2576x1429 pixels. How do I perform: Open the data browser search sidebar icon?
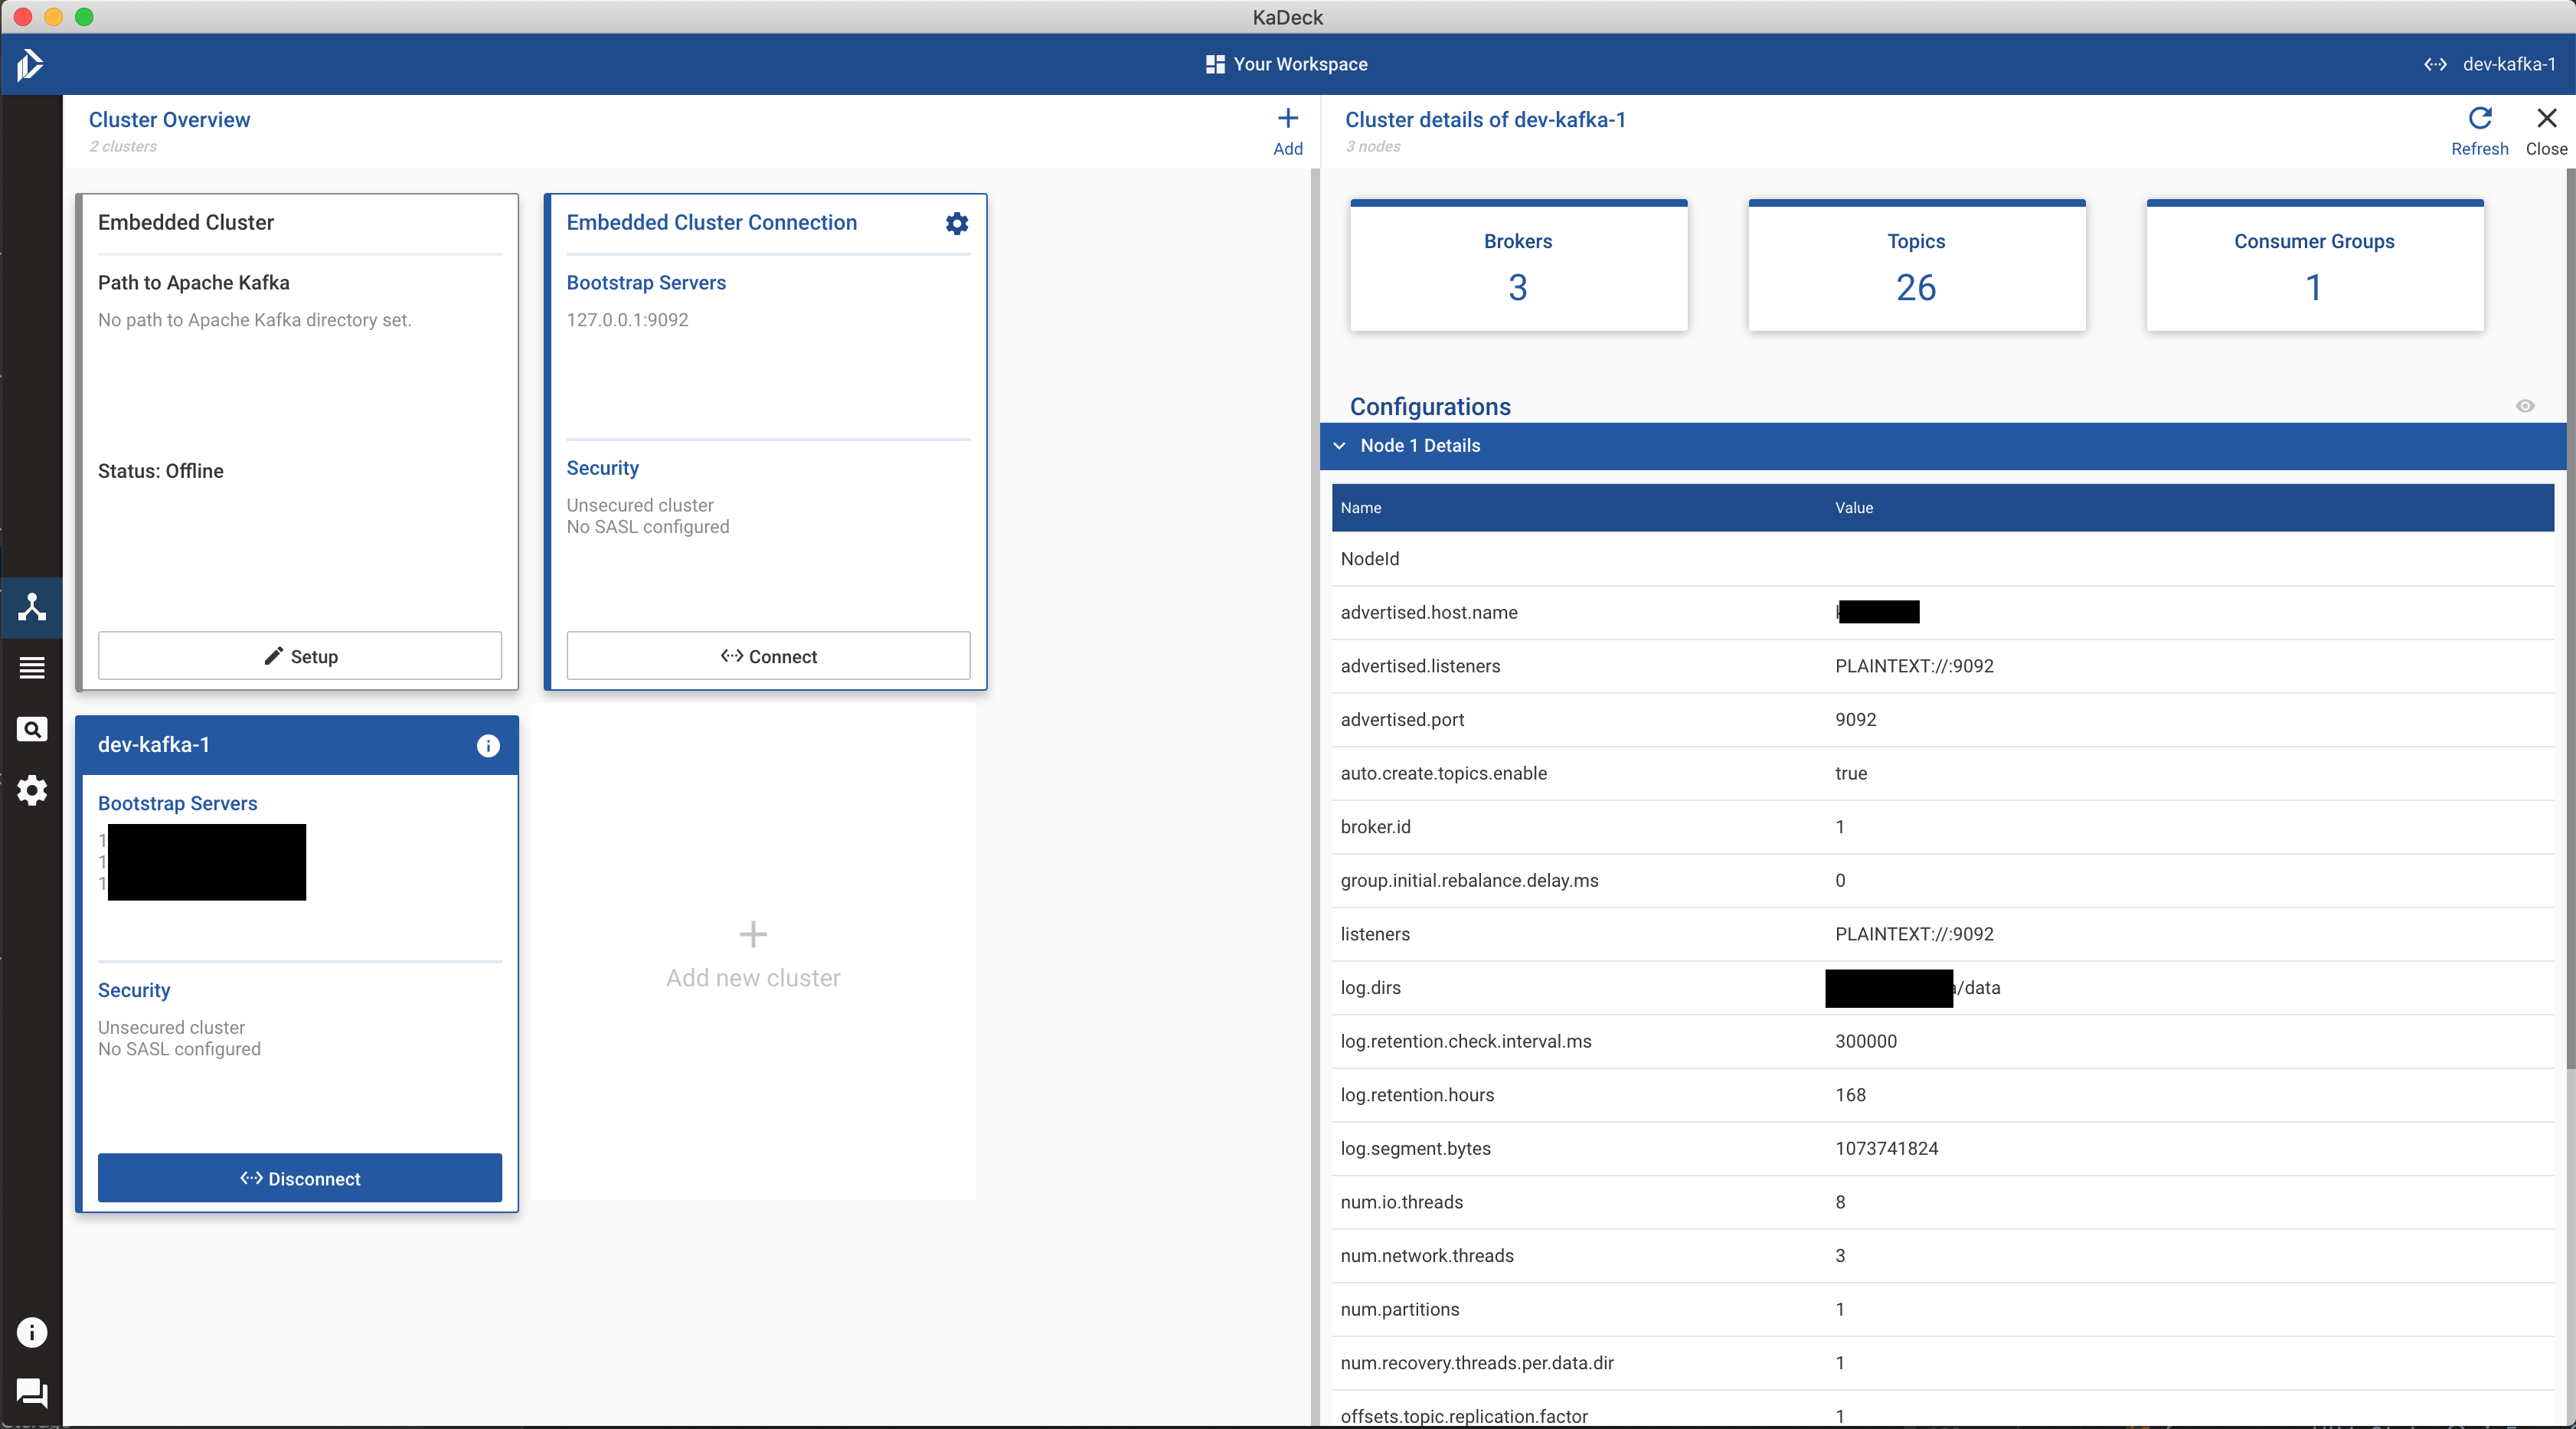pos(32,729)
